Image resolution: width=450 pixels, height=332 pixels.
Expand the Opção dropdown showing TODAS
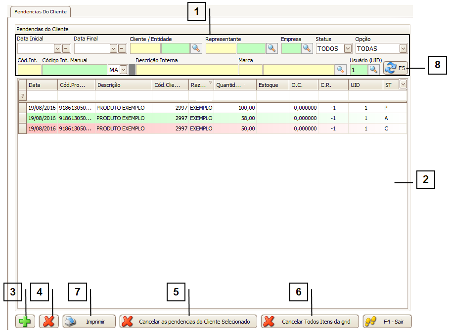403,48
